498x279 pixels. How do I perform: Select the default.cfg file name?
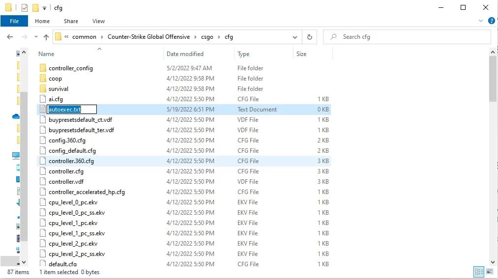tap(62, 264)
